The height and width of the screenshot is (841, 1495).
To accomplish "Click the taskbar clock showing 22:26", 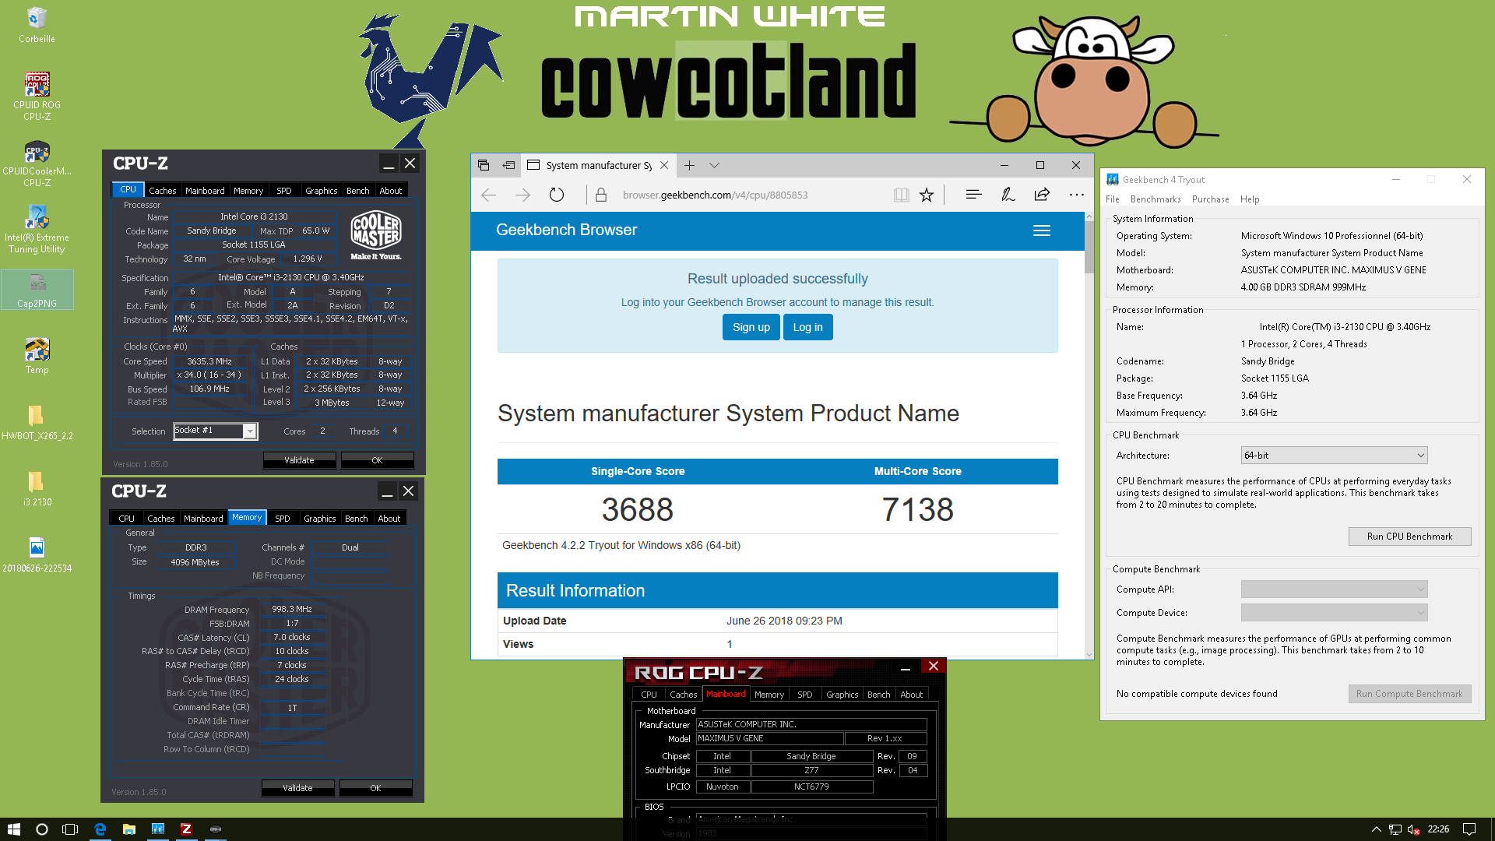I will [1437, 829].
